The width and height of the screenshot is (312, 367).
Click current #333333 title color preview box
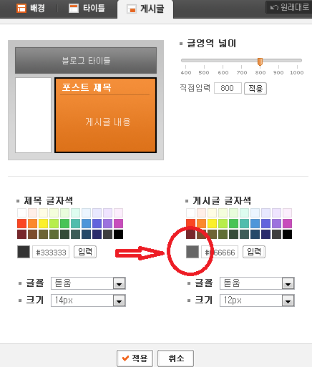(x=24, y=252)
